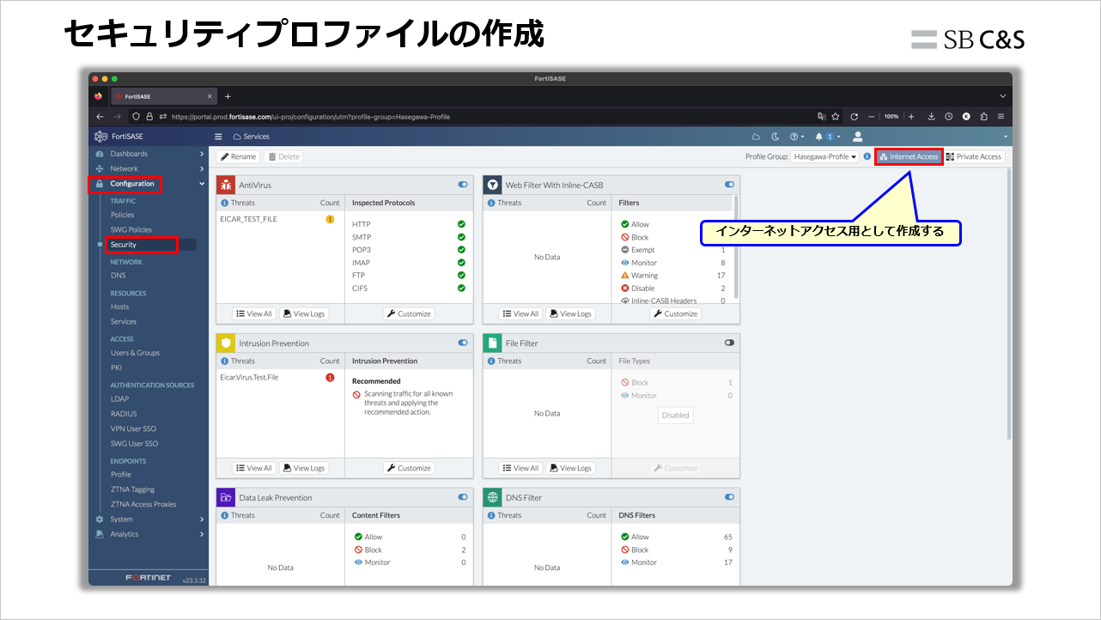This screenshot has width=1101, height=620.
Task: Click View Logs under AntiVirus
Action: [304, 313]
